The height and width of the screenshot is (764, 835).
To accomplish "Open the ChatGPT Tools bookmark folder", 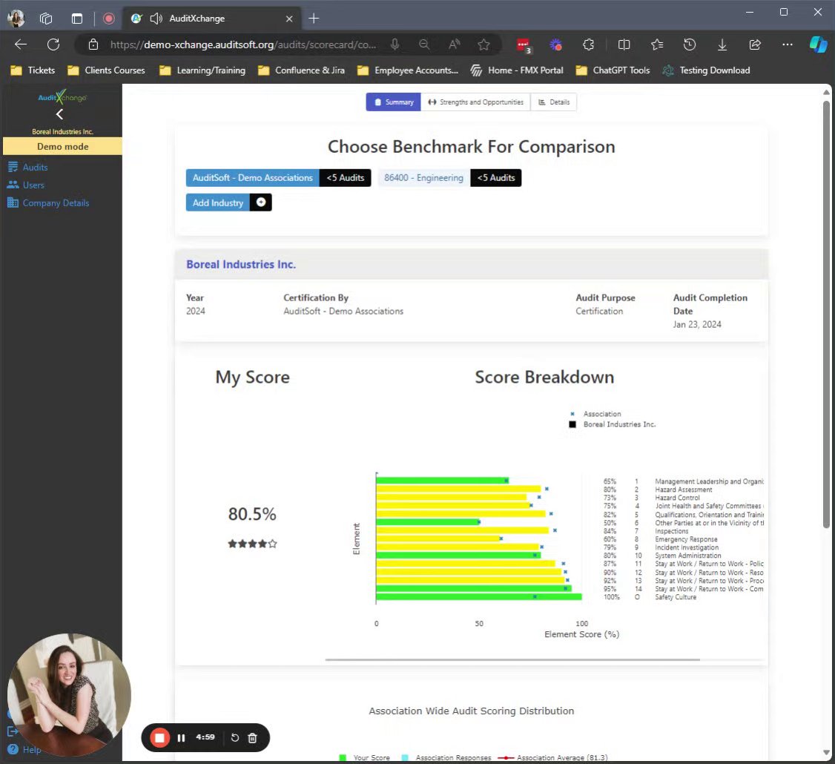I will coord(613,70).
